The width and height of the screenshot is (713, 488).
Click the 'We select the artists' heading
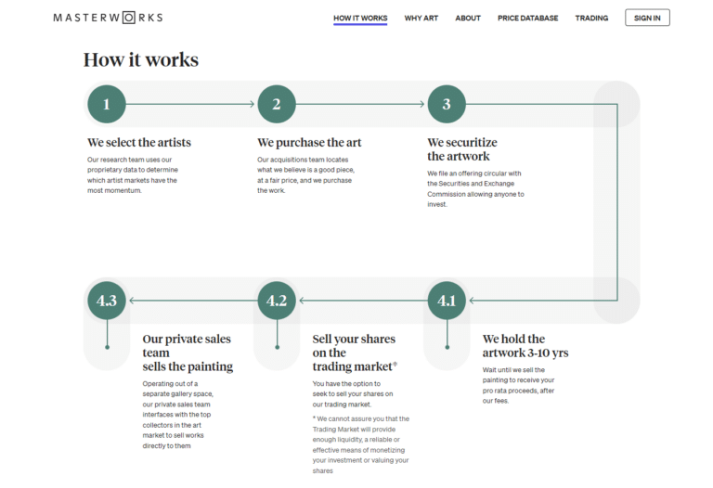[x=139, y=143]
